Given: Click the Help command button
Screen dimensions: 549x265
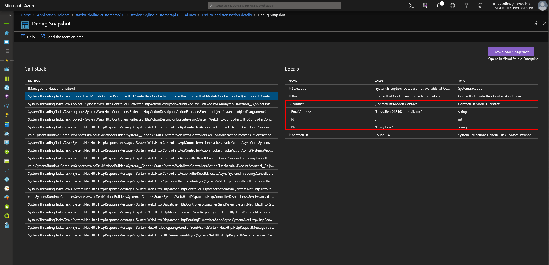Looking at the screenshot, I should 28,37.
